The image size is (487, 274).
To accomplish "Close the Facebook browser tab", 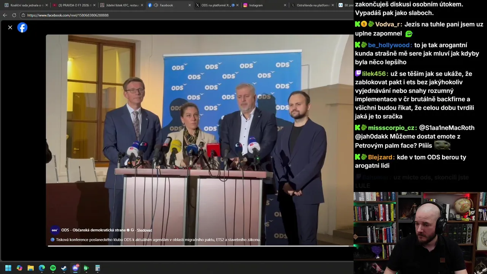I will [189, 5].
